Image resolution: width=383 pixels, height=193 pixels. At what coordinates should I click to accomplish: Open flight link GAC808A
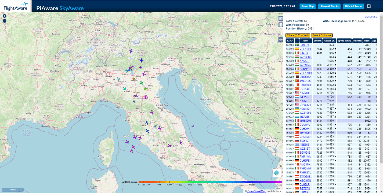tap(305, 137)
